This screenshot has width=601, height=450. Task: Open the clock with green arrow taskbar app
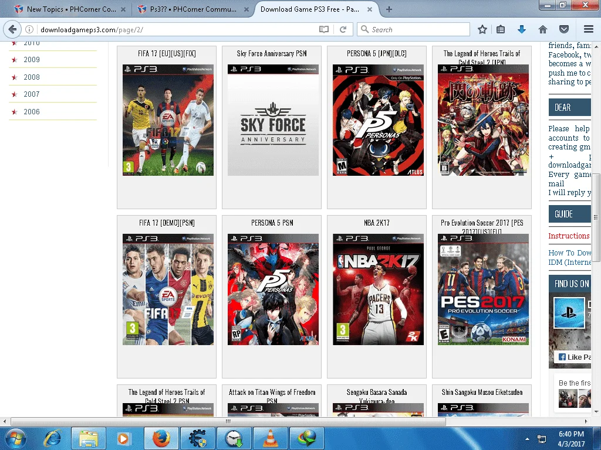[x=234, y=438]
